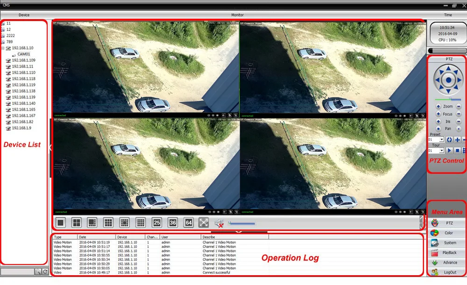This screenshot has width=467, height=285.
Task: Start the tour with the play button
Action: pyautogui.click(x=449, y=151)
